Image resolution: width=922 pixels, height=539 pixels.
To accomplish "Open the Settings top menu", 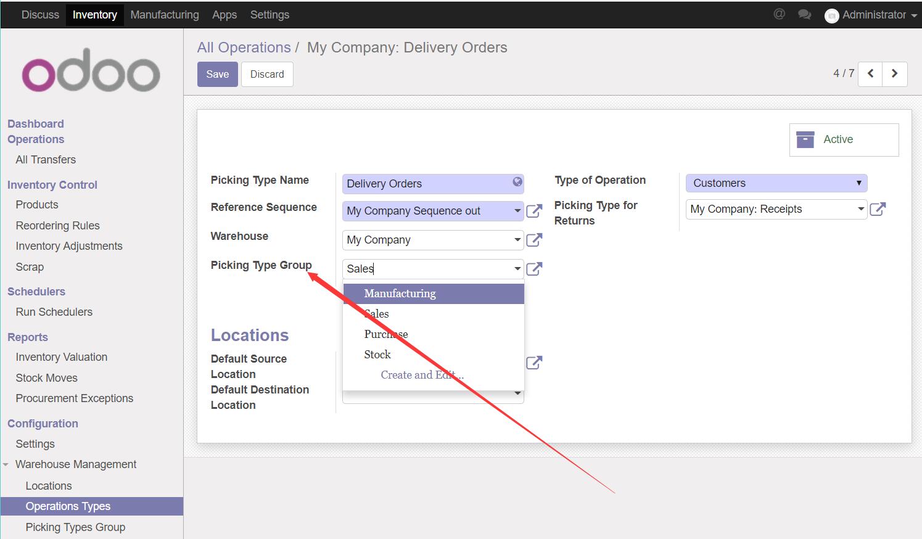I will pyautogui.click(x=270, y=15).
